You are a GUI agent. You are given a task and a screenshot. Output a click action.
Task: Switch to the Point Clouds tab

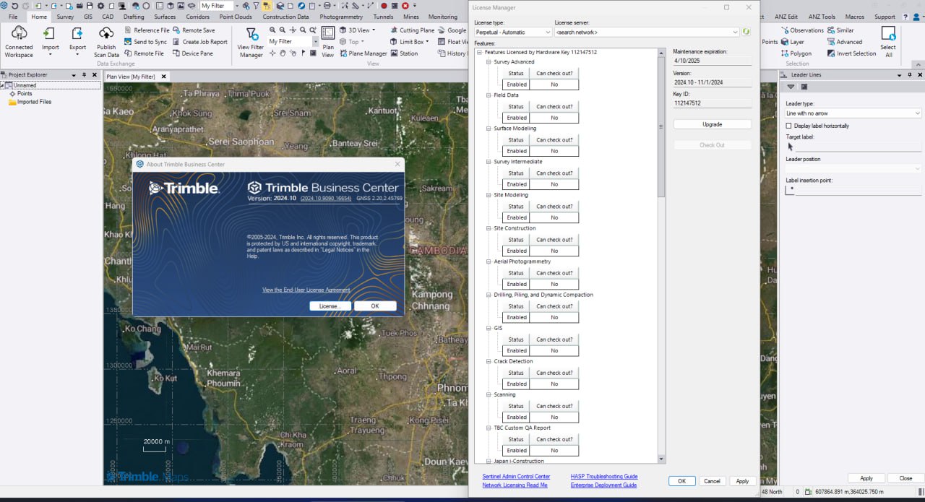(x=236, y=17)
